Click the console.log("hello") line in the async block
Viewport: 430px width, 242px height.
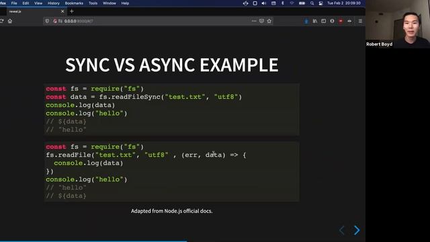tap(87, 179)
